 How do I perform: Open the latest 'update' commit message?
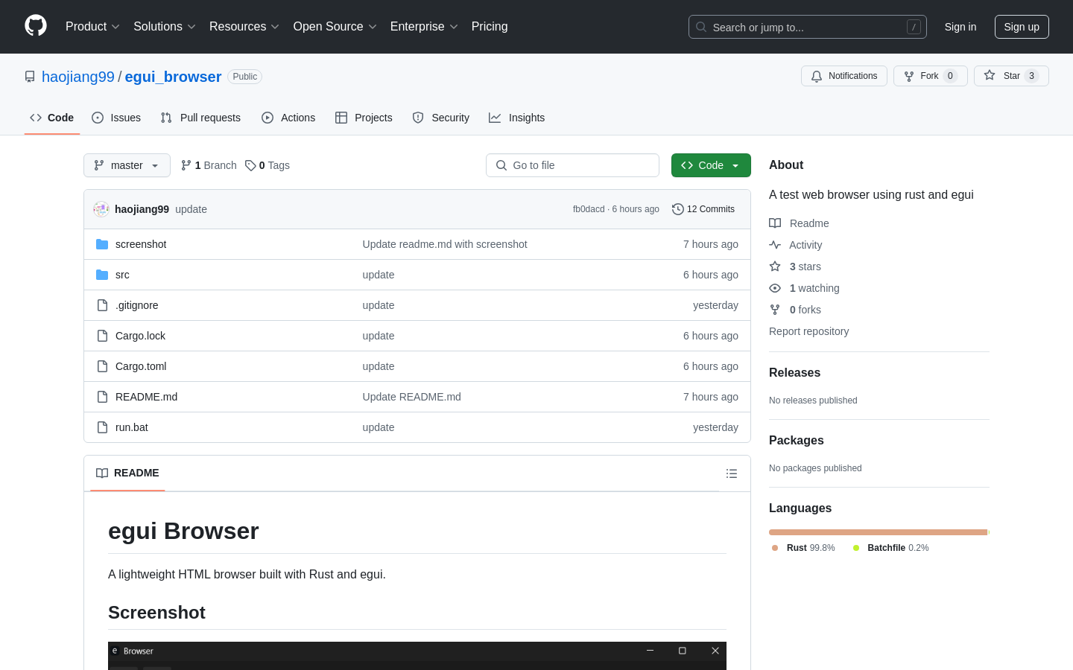[x=191, y=209]
